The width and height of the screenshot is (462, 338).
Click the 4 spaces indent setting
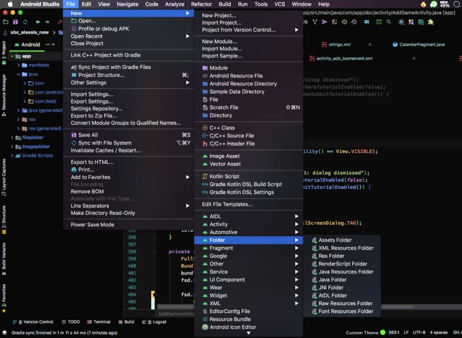coord(439,332)
